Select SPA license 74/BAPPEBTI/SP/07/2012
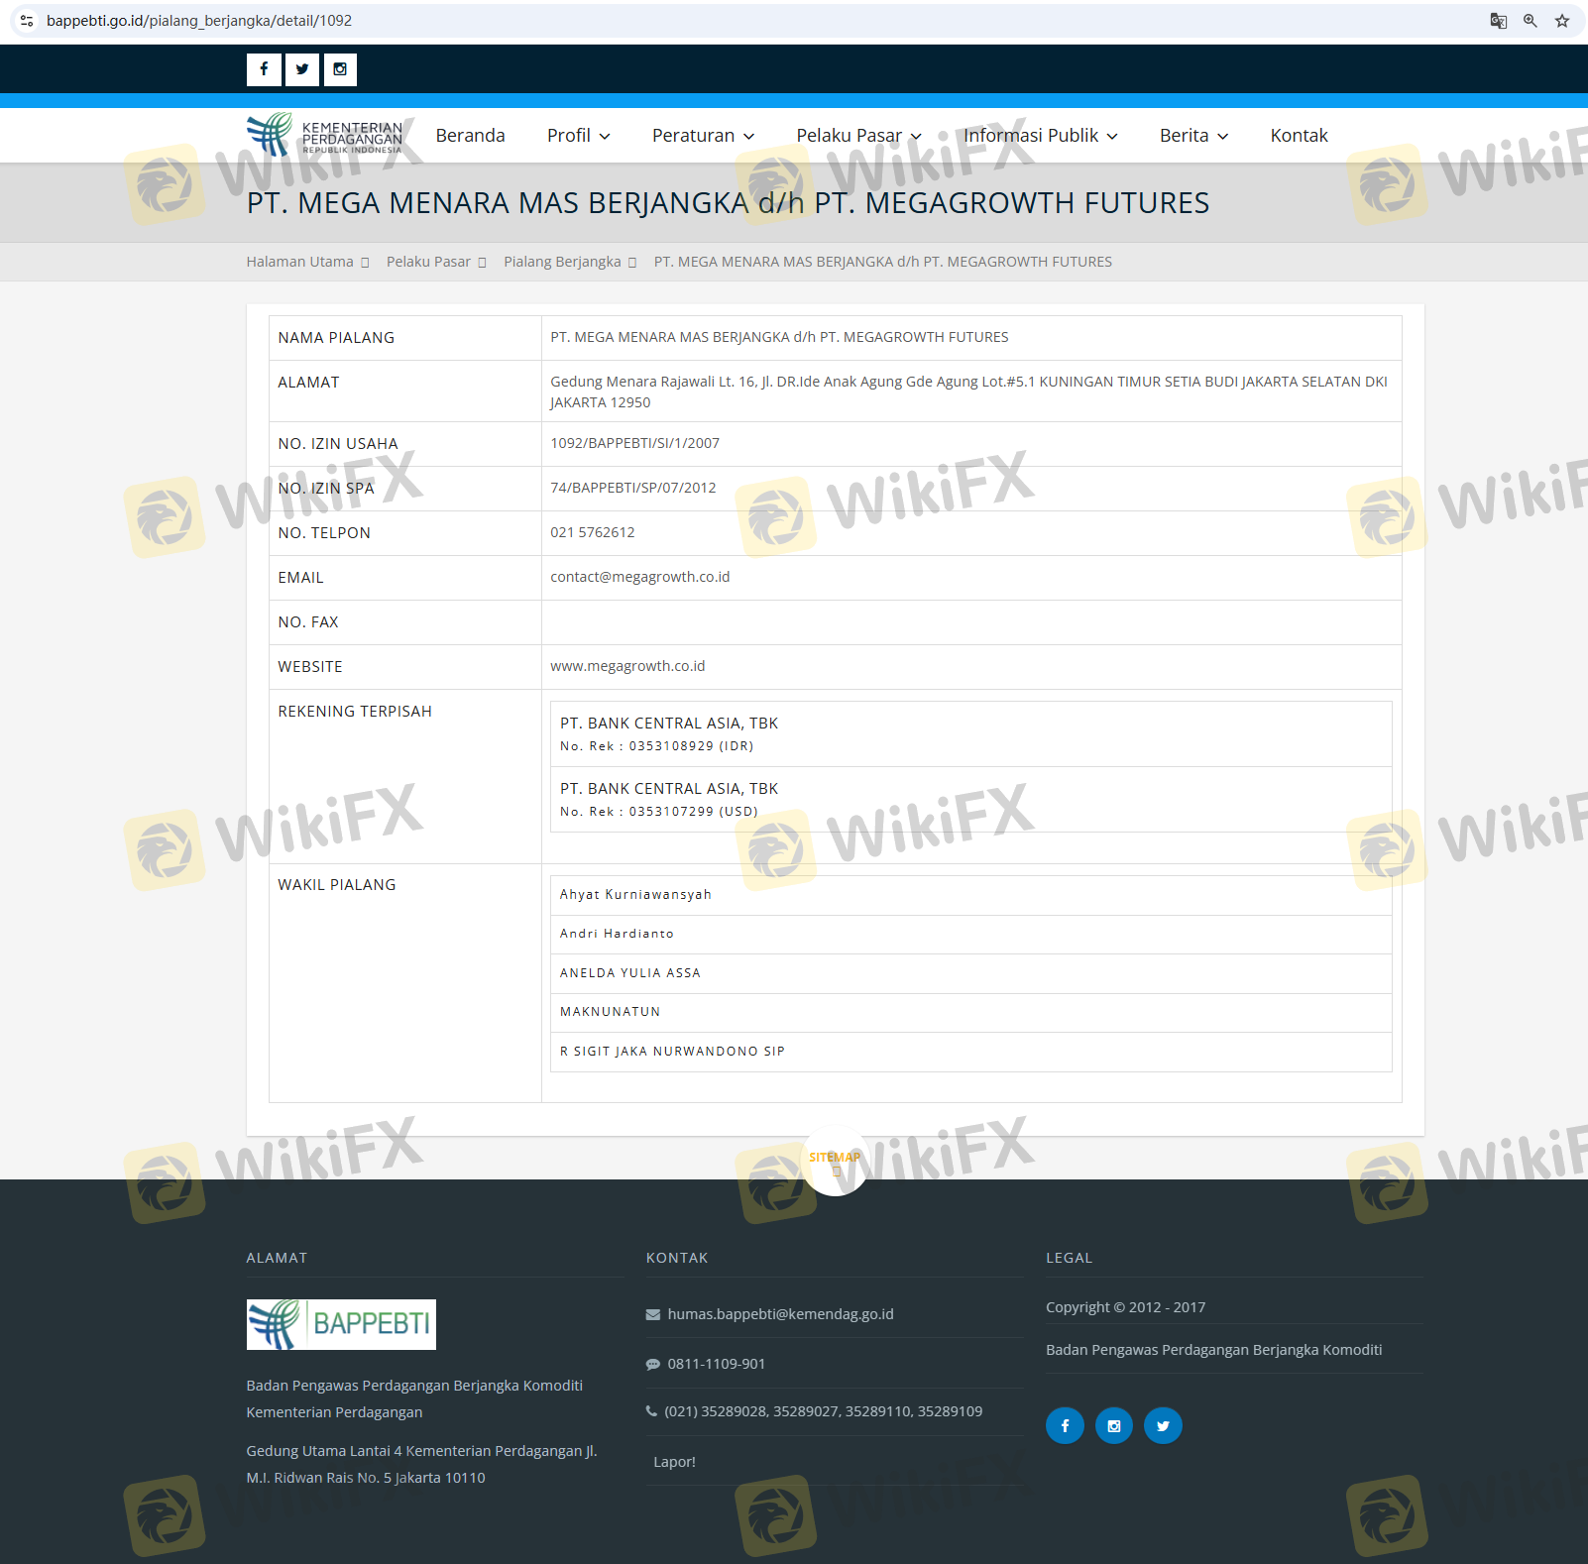The image size is (1588, 1564). [x=633, y=488]
